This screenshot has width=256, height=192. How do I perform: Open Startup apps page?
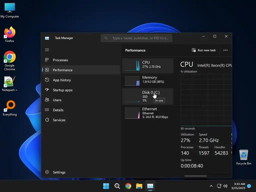point(81,90)
